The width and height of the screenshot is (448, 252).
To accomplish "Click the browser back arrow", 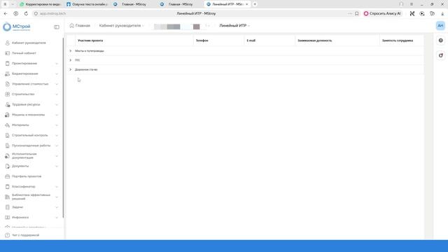I will coord(6,13).
